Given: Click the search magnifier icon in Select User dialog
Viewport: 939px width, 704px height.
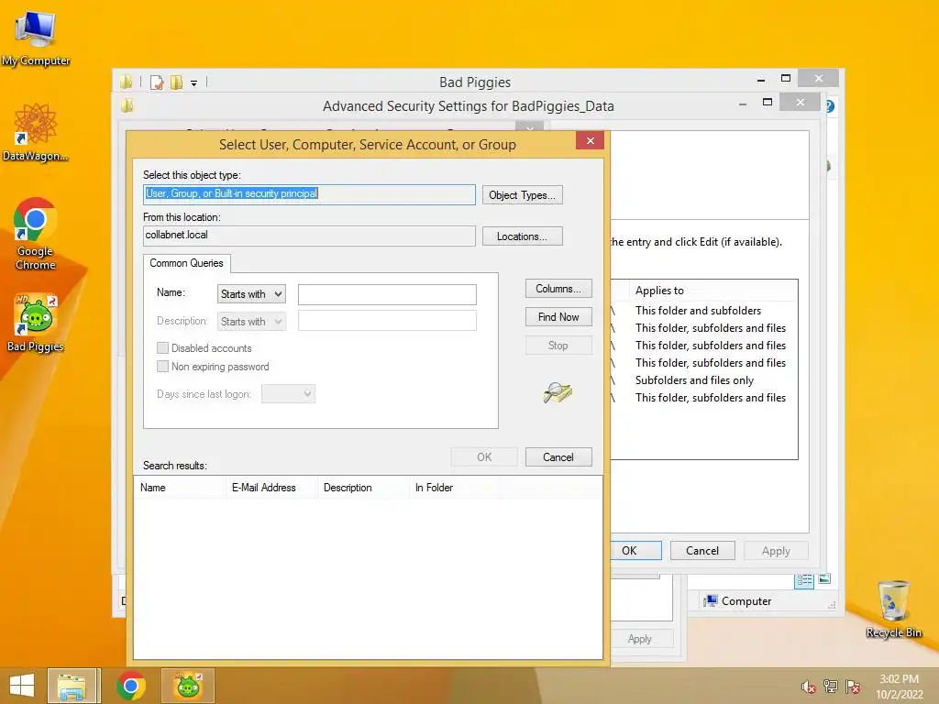Looking at the screenshot, I should tap(558, 392).
